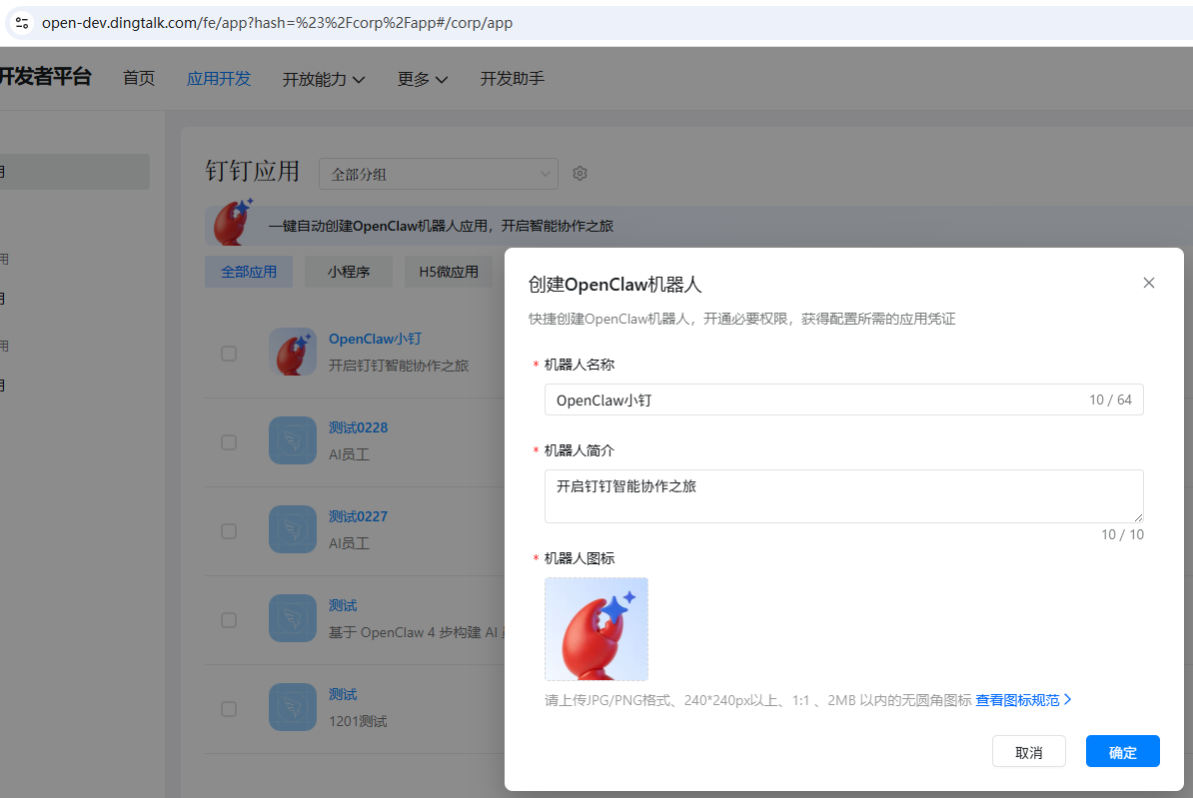Click the 开发者平台 logo text
The height and width of the screenshot is (798, 1193).
coord(46,77)
